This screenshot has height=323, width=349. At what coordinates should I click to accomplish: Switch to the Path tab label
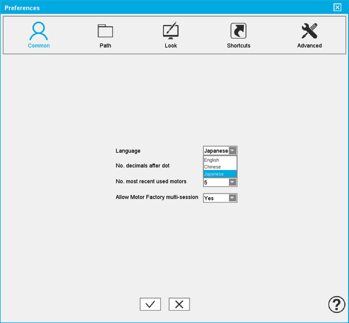tap(105, 46)
